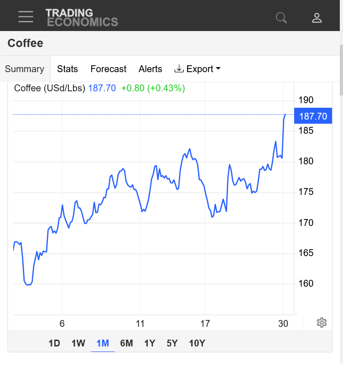
Task: Show the 10Y price history
Action: (197, 343)
